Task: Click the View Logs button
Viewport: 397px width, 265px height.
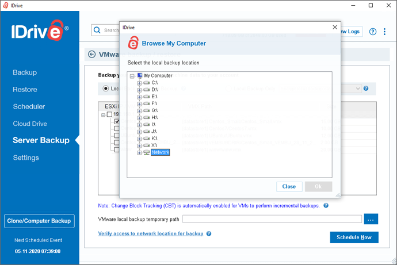Action: (x=352, y=32)
